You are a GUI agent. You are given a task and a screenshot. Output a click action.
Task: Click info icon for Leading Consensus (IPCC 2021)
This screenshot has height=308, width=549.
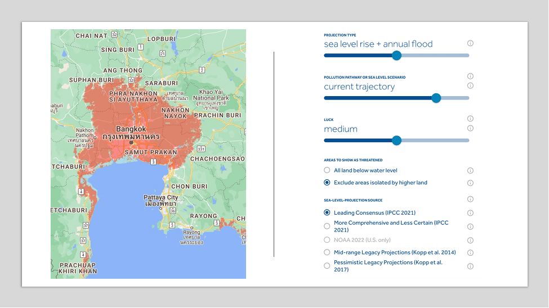click(x=470, y=213)
